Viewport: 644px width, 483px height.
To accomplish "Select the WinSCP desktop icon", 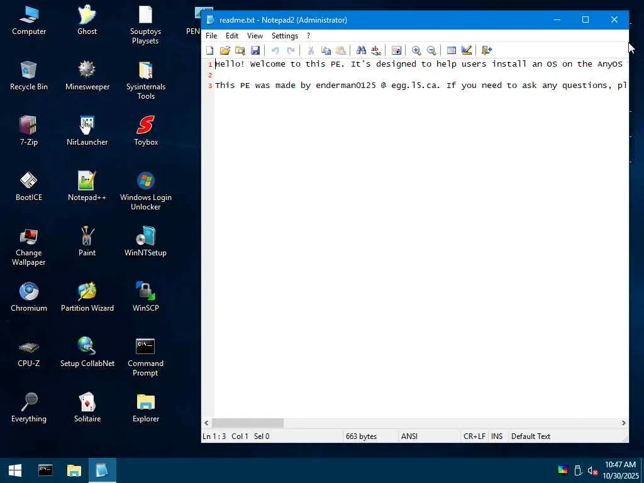I will click(x=146, y=297).
